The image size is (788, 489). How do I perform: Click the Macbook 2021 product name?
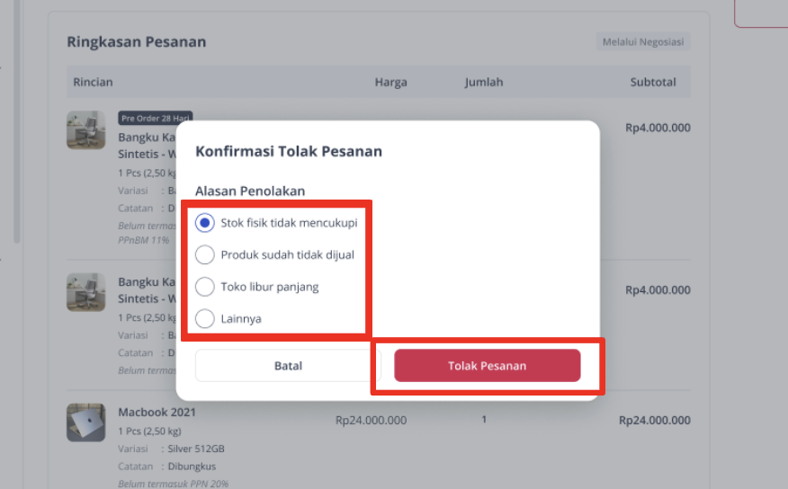click(157, 413)
